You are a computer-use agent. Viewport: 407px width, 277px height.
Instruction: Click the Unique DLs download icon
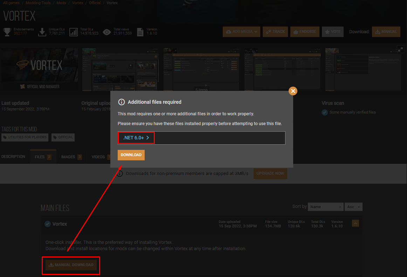42,32
